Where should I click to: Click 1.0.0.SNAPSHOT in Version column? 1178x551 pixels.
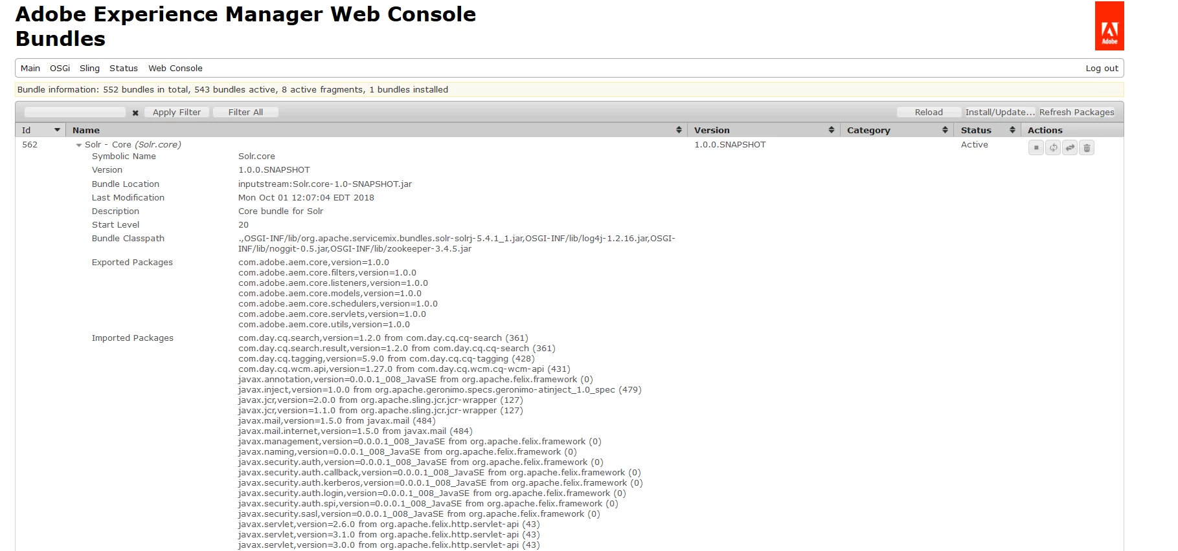coord(730,145)
